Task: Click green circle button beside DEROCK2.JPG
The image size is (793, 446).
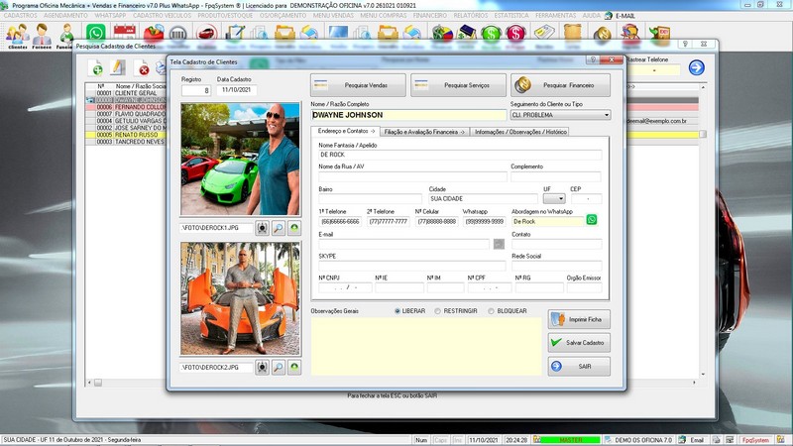Action: [294, 367]
